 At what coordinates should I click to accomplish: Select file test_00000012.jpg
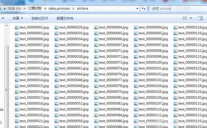click(32, 68)
